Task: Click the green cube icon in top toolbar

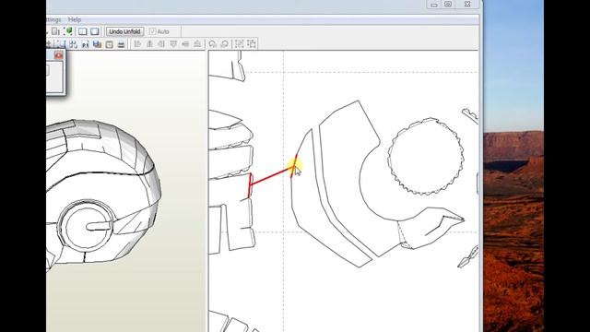Action: click(68, 31)
